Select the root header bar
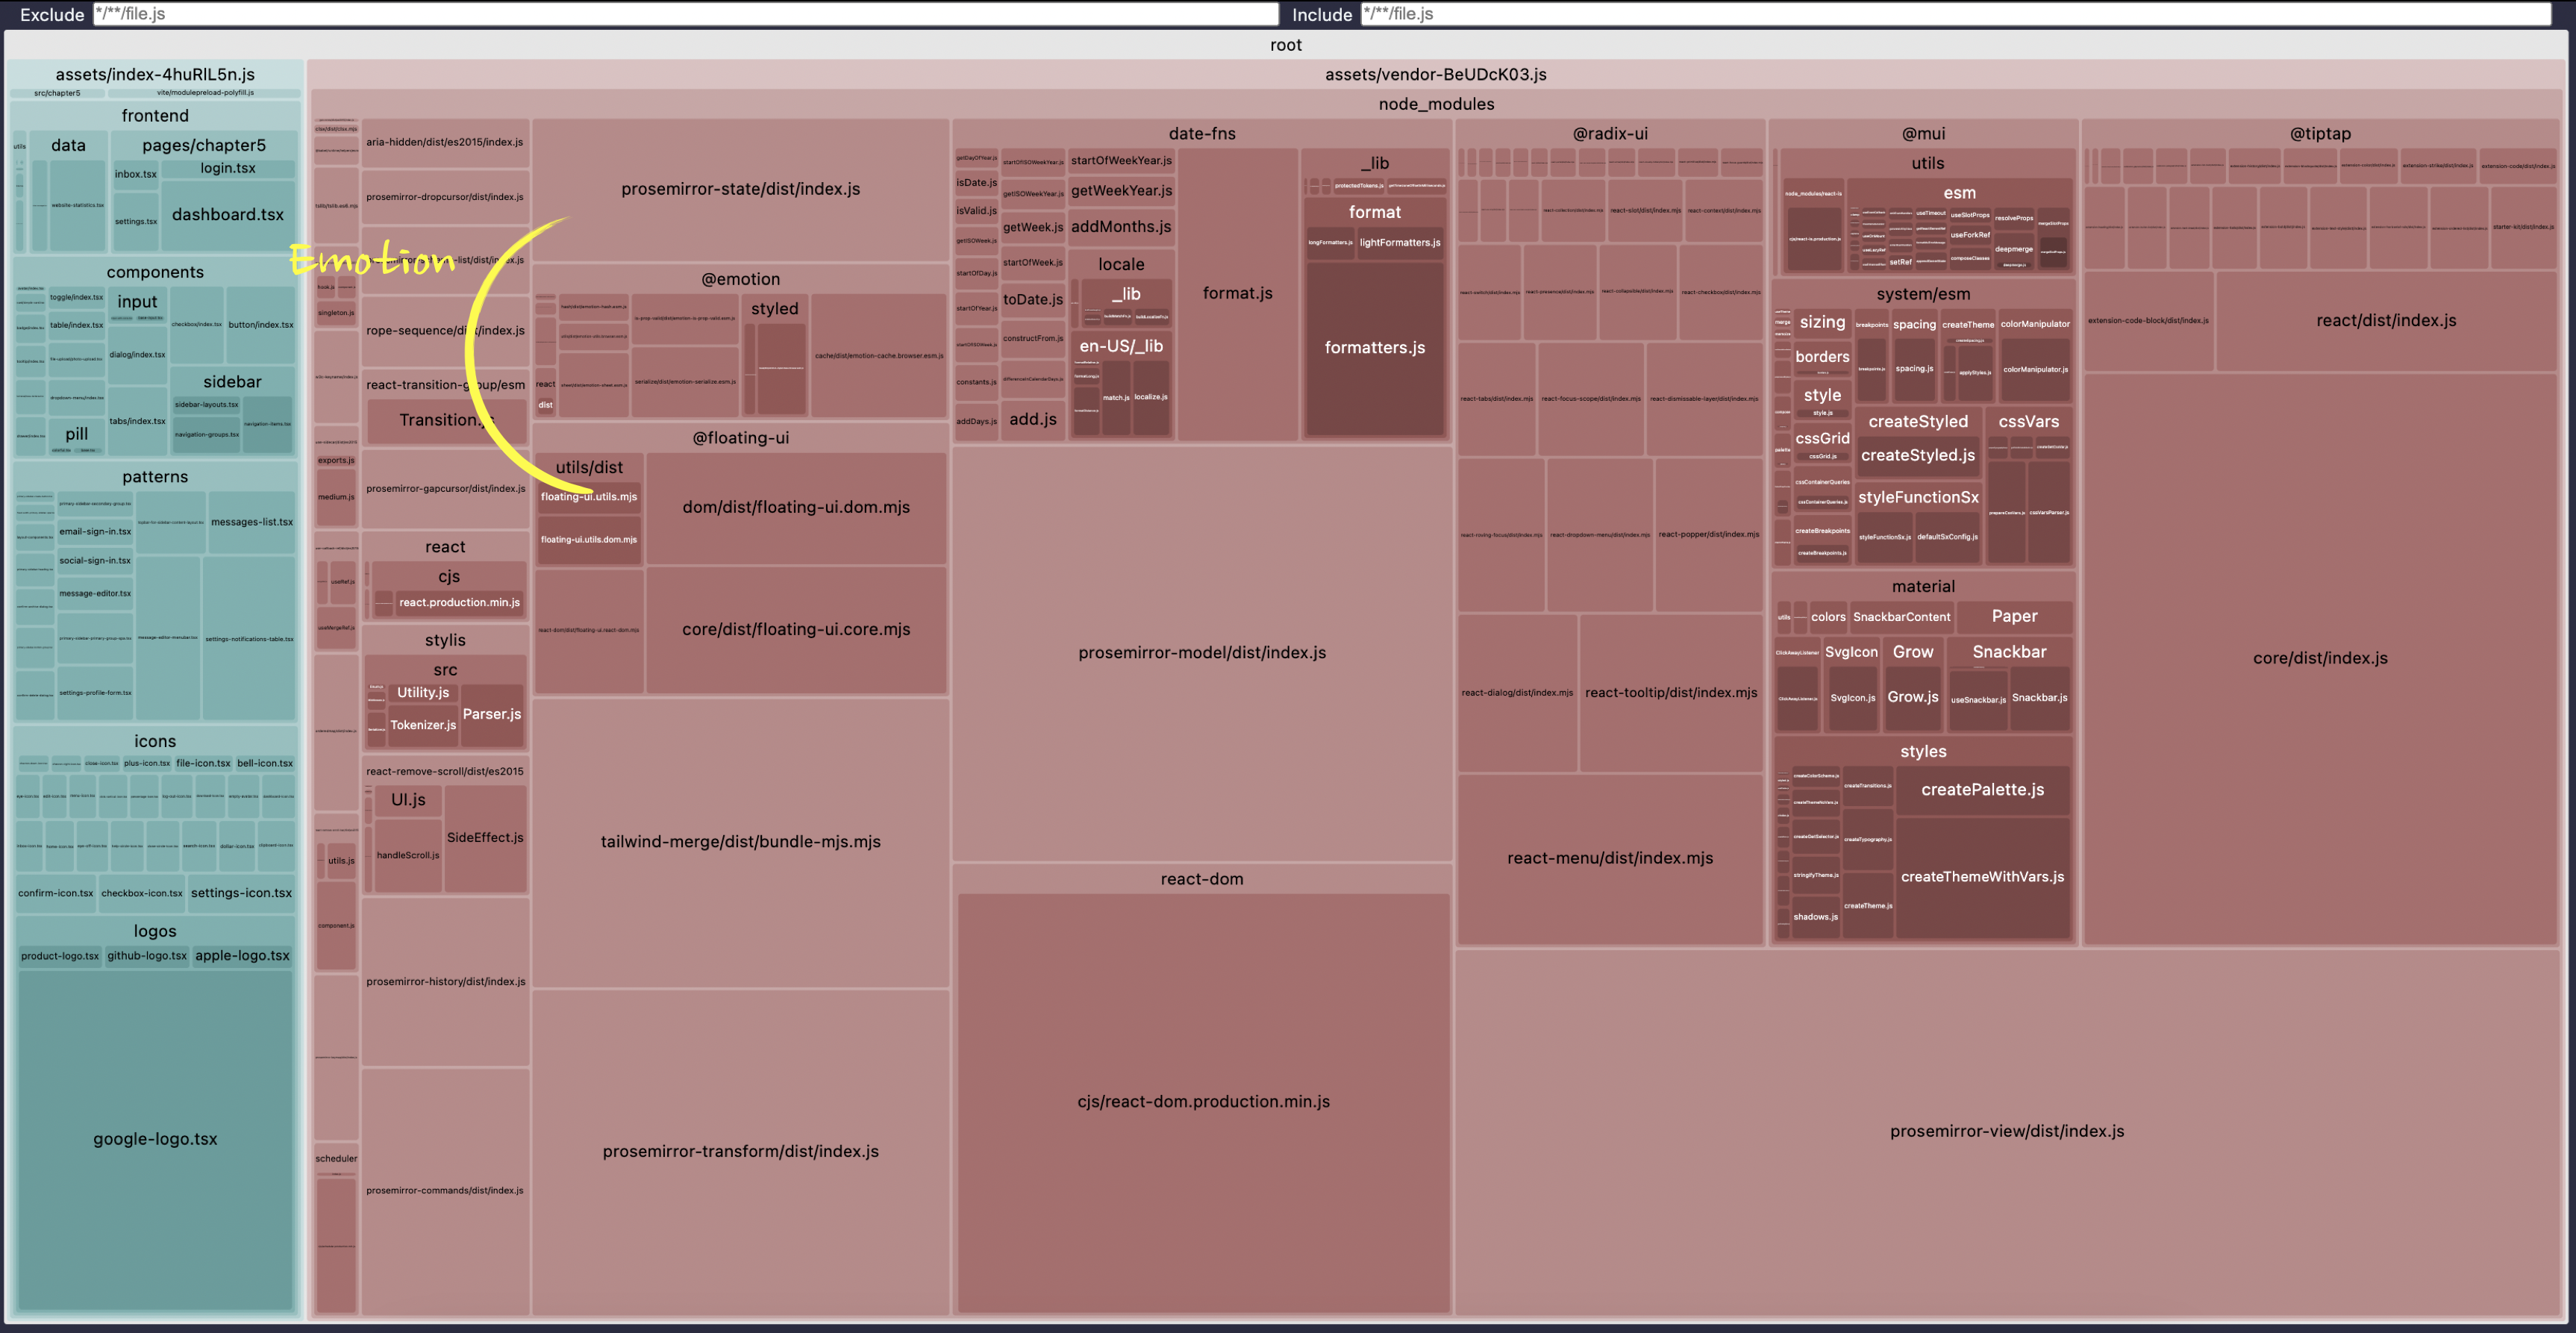Screen dimensions: 2576x1333 [1285, 45]
